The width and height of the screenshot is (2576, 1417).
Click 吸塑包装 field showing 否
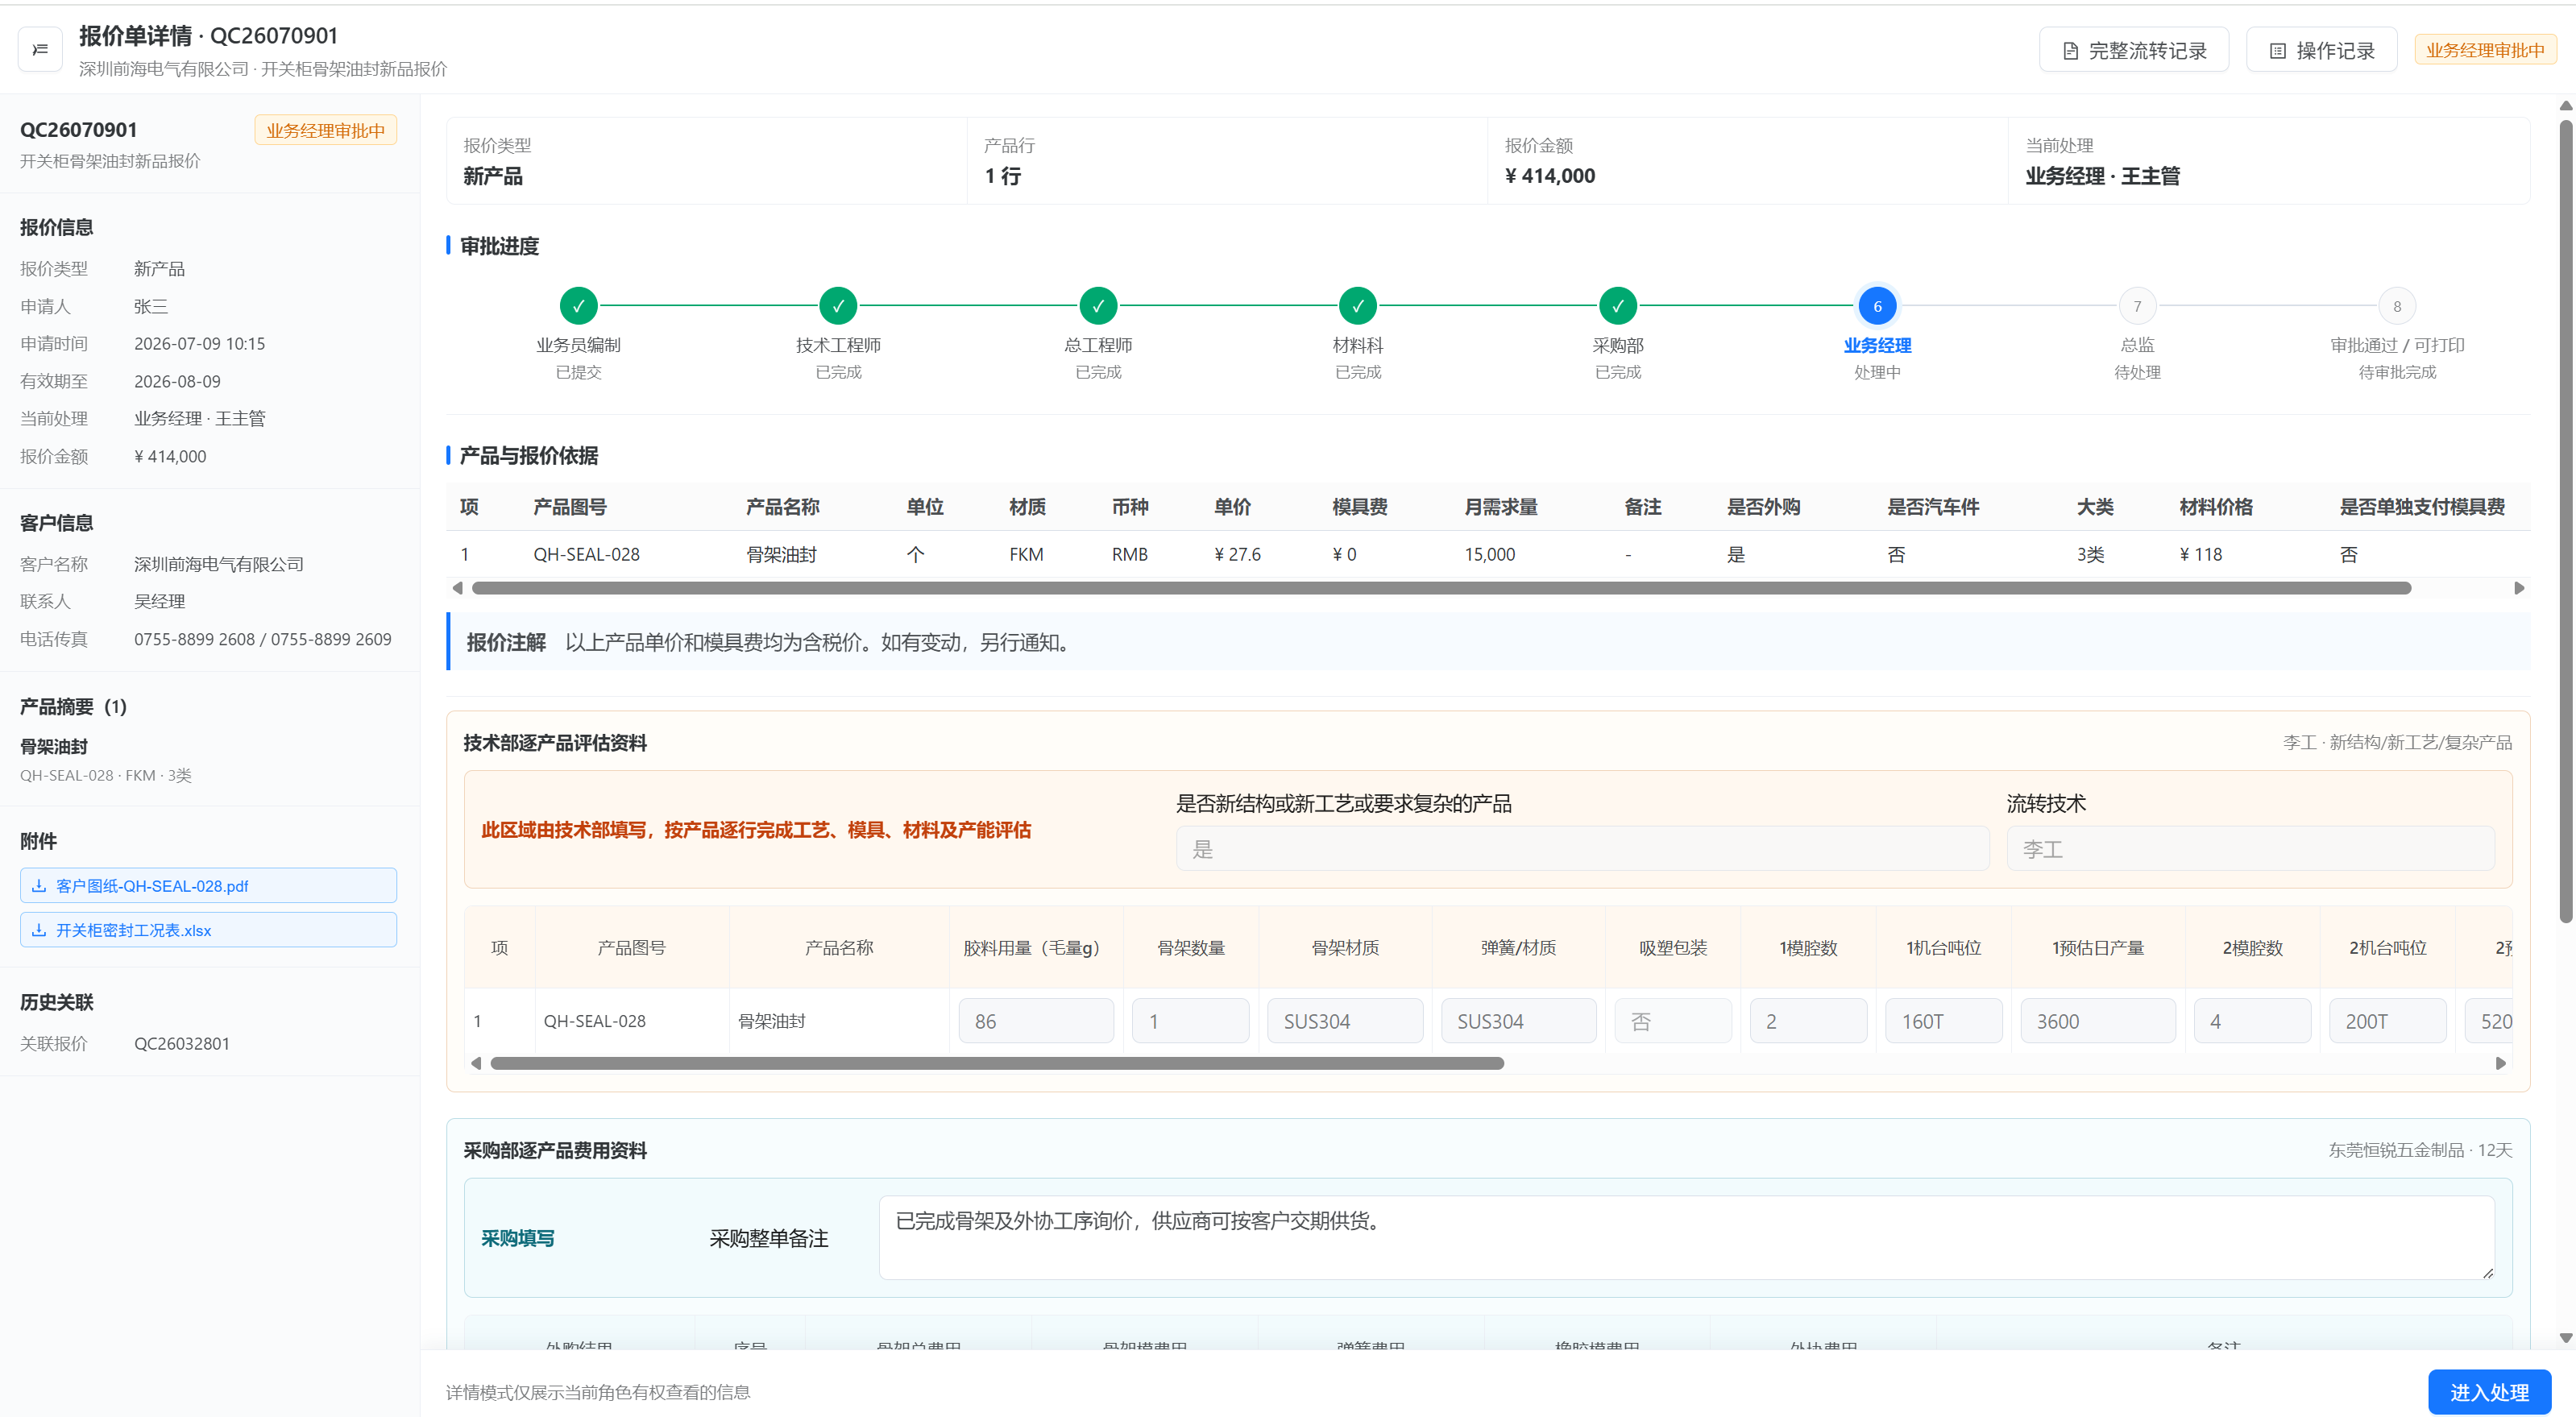click(1673, 1021)
